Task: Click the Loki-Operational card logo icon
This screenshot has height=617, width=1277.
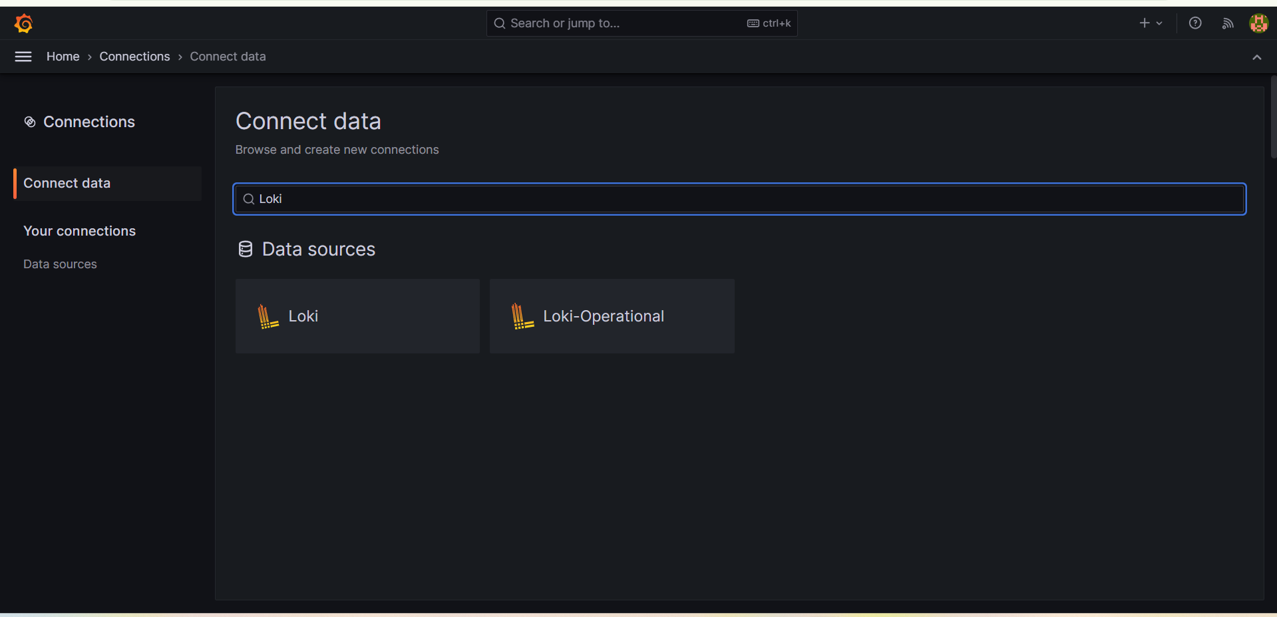Action: pyautogui.click(x=522, y=316)
